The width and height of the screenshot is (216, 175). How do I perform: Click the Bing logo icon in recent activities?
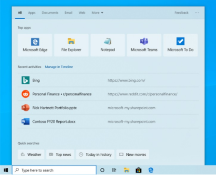(x=26, y=80)
